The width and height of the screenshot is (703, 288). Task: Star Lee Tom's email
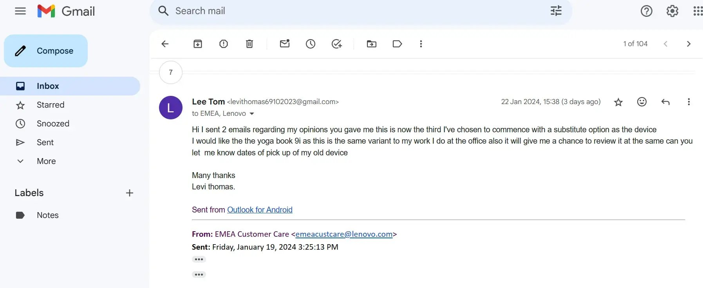[618, 102]
